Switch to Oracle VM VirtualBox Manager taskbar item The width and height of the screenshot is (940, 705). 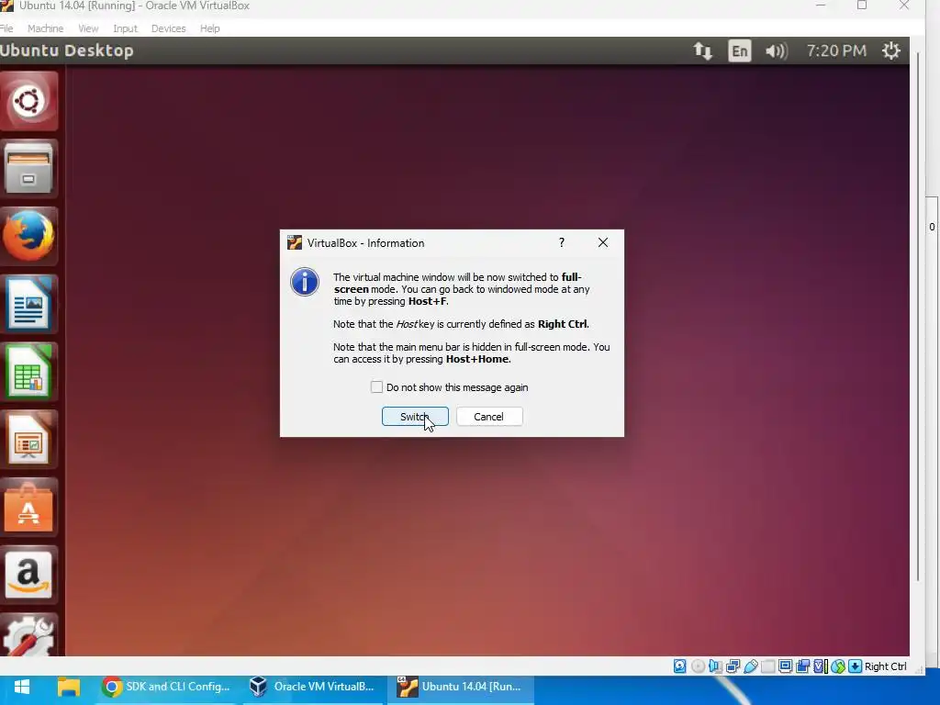tap(312, 687)
